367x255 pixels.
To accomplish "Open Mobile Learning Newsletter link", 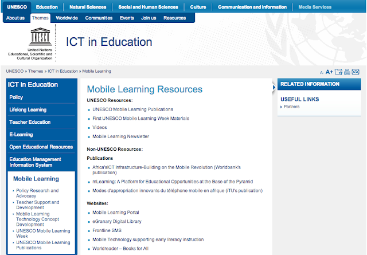I will point(121,136).
